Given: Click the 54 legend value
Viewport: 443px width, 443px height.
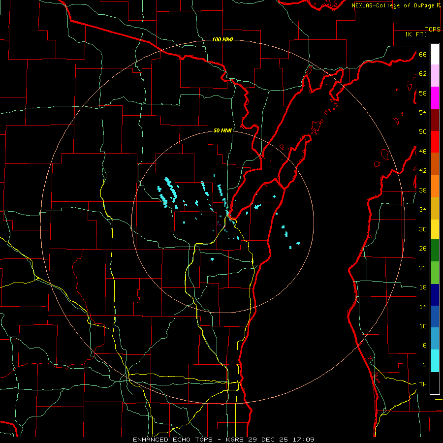Looking at the screenshot, I should click(x=423, y=112).
